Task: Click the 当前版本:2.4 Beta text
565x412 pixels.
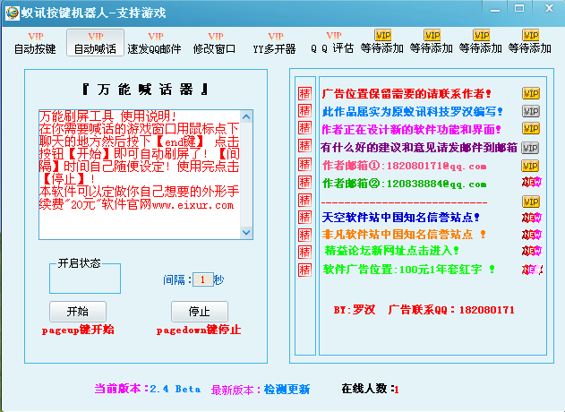Action: pos(148,389)
